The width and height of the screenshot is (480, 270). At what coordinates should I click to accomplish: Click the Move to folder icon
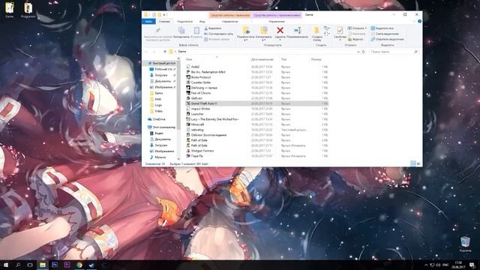tap(246, 30)
